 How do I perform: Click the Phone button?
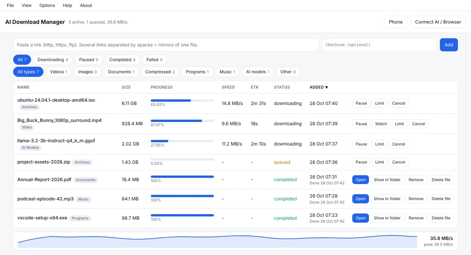point(396,22)
